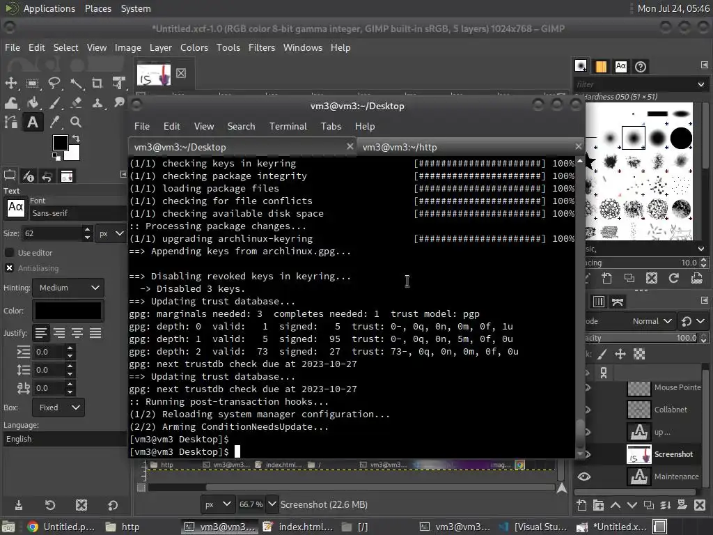Open the Tool Options tab
The height and width of the screenshot is (535, 713).
point(10,176)
